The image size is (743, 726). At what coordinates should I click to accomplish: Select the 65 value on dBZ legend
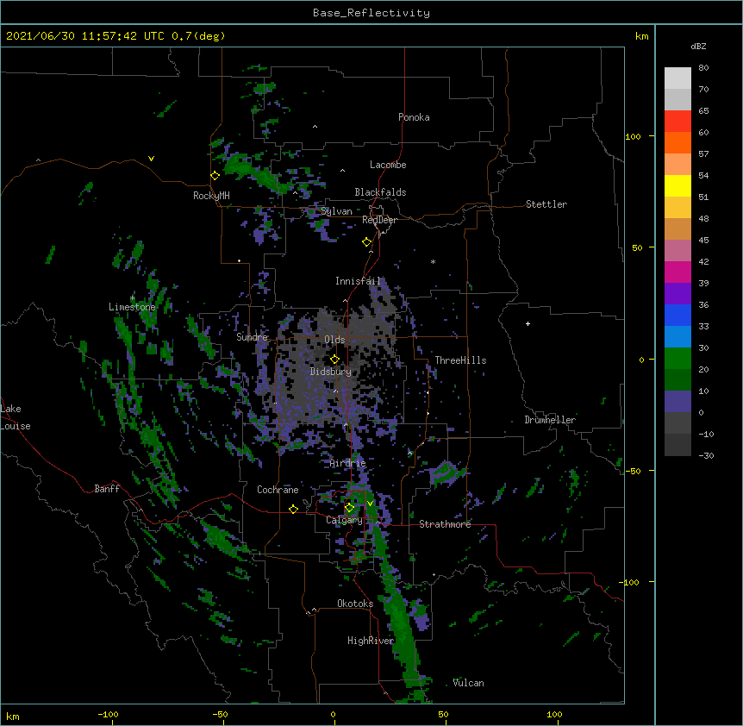coord(703,111)
